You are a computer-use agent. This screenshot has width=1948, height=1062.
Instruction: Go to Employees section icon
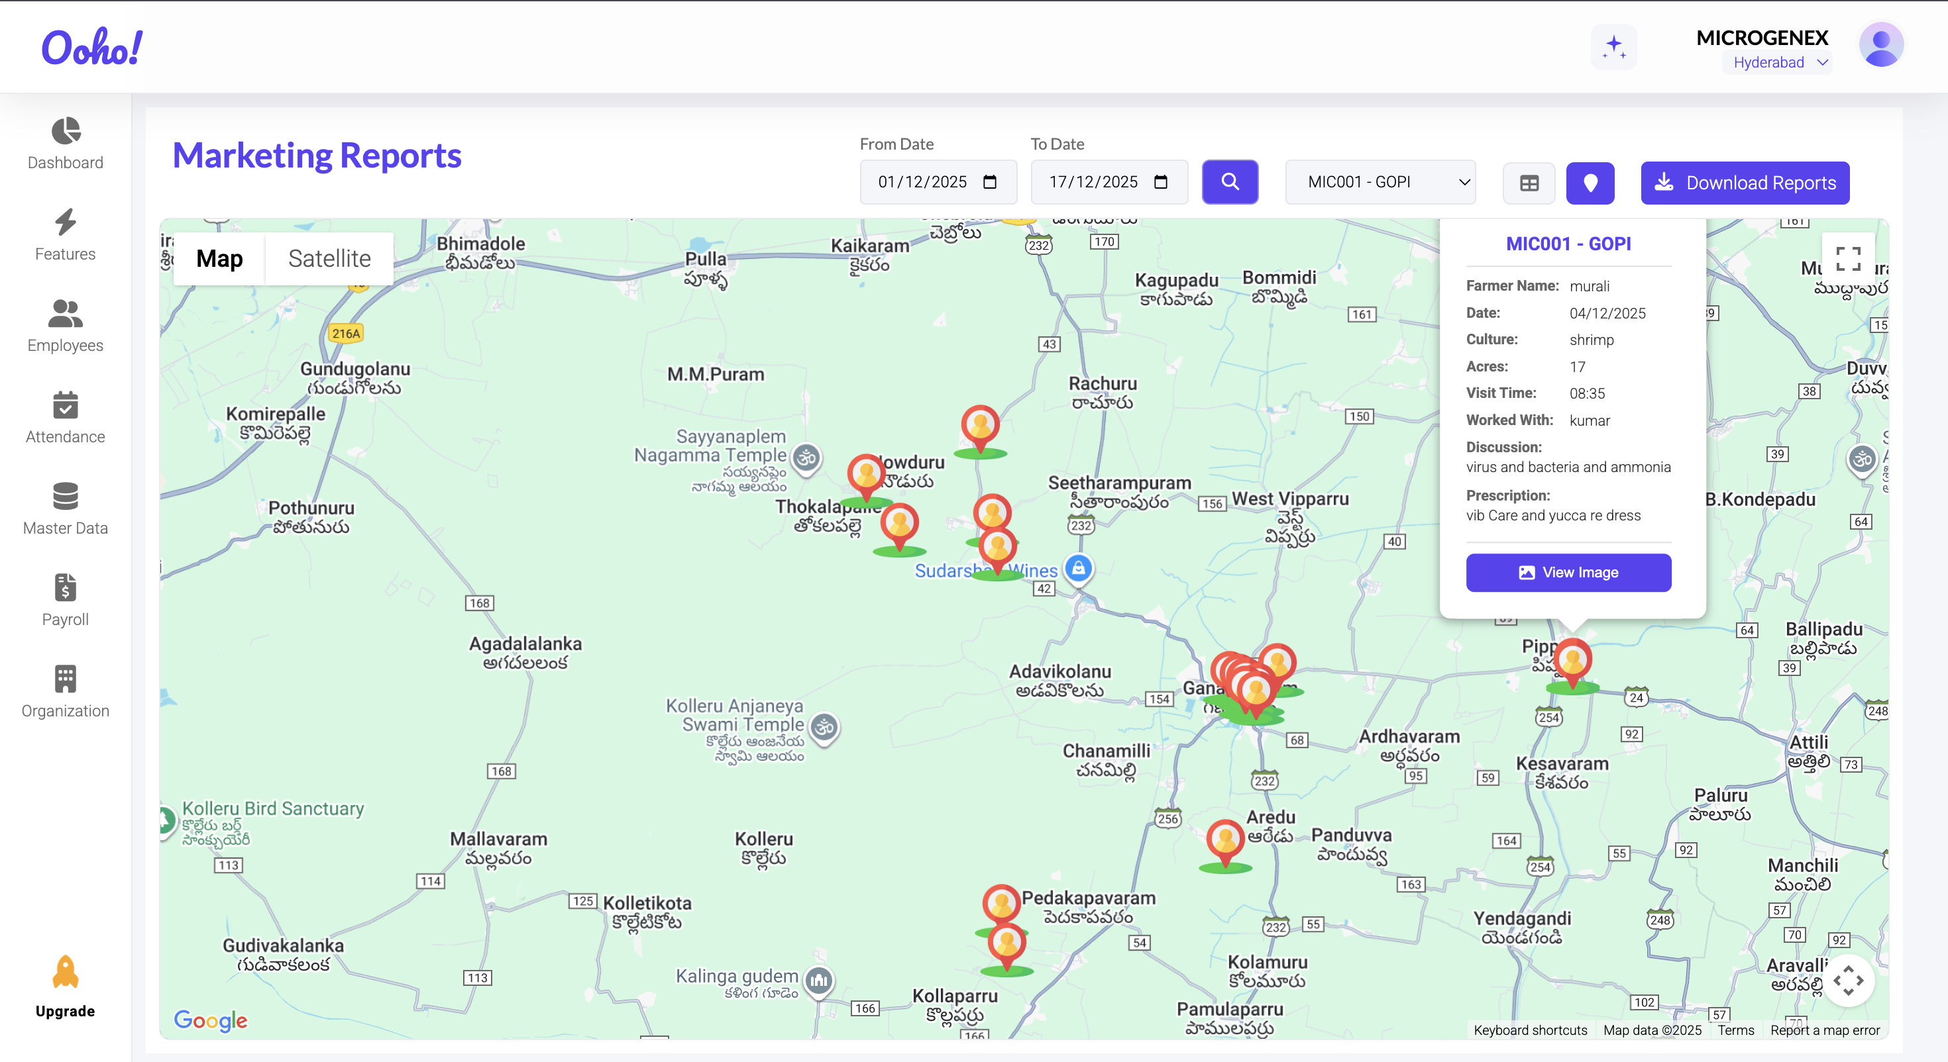click(66, 314)
